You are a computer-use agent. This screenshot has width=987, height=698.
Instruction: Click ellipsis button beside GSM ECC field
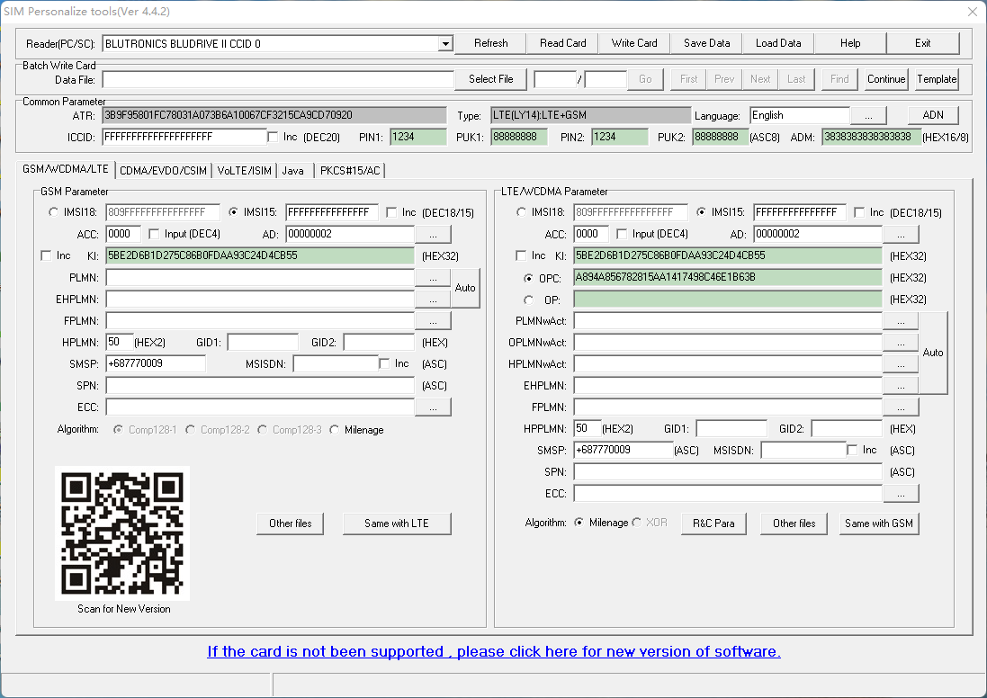pyautogui.click(x=433, y=407)
